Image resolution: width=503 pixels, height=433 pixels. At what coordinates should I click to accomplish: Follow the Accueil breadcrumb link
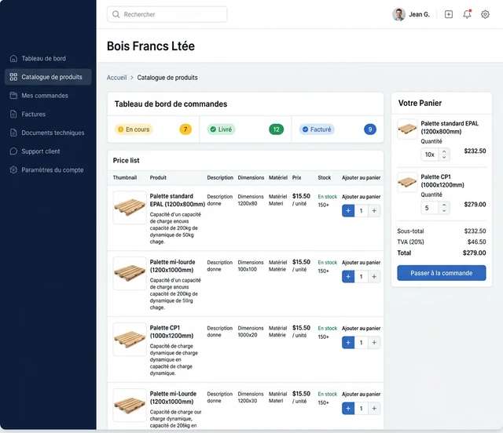click(x=116, y=78)
